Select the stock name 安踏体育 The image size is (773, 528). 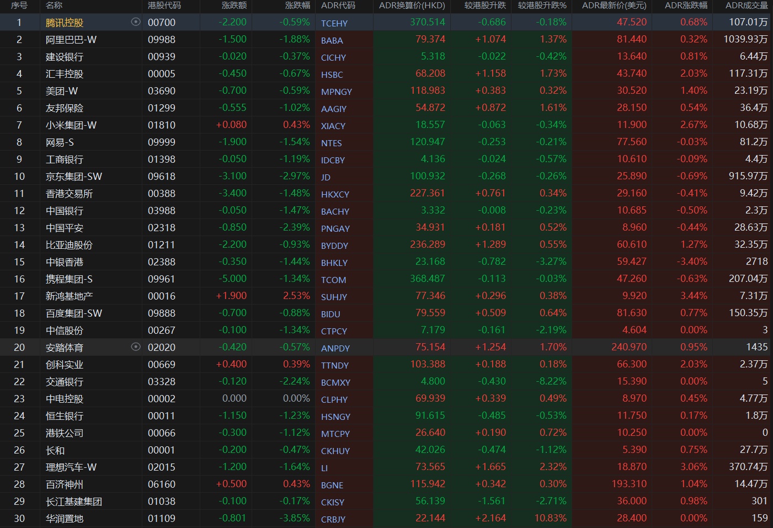point(65,348)
